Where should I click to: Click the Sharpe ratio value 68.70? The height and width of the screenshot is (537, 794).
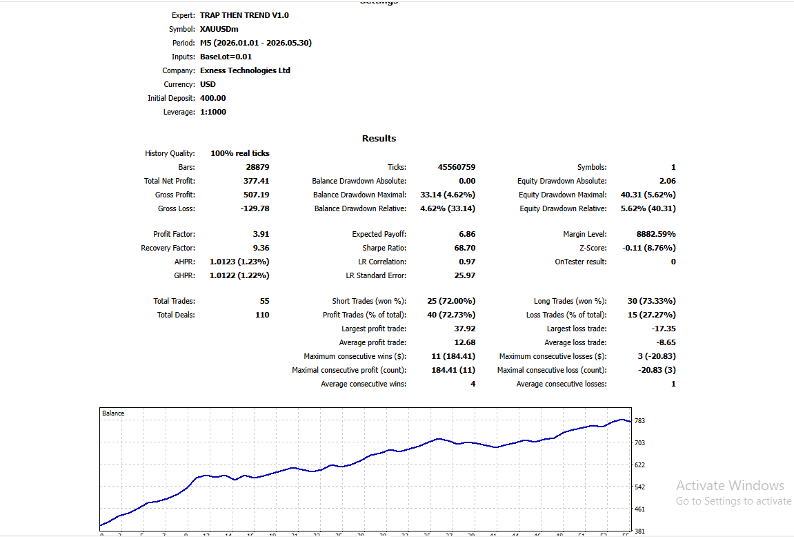465,248
